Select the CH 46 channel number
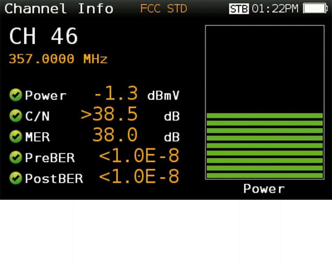This screenshot has height=268, width=332. 44,36
